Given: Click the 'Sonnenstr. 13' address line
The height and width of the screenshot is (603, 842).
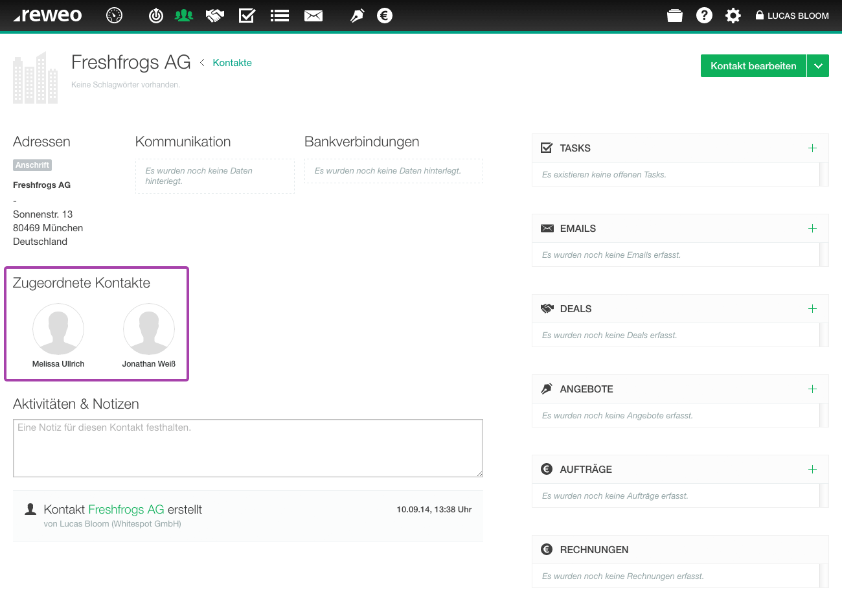Looking at the screenshot, I should (x=43, y=214).
